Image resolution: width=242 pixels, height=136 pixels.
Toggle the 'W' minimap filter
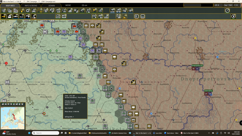(x=3, y=104)
